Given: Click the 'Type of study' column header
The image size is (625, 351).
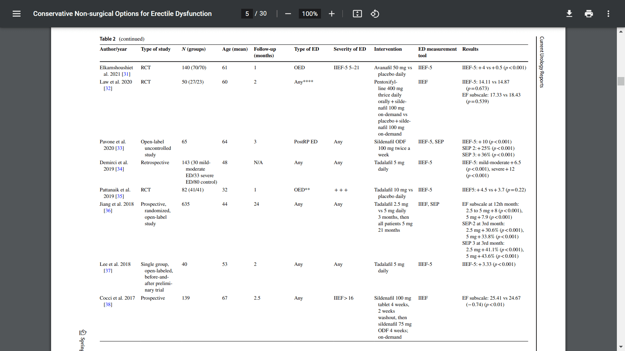Looking at the screenshot, I should tap(156, 49).
